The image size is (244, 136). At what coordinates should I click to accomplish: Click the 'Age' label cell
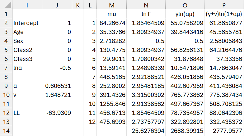coord(27,32)
